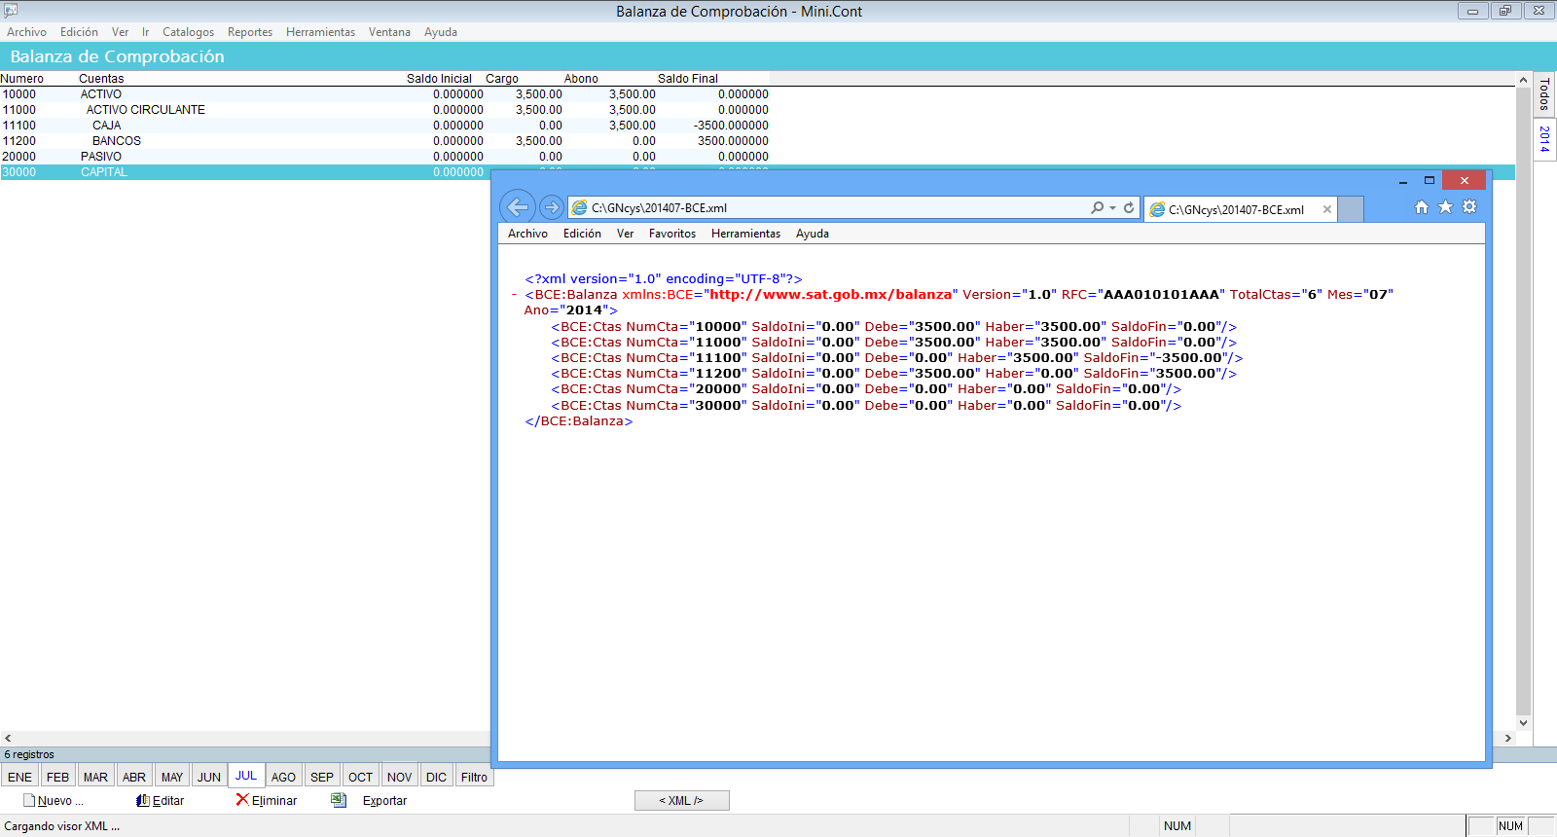Screen dimensions: 1557x837
Task: Select the FEB month tab
Action: tap(57, 777)
